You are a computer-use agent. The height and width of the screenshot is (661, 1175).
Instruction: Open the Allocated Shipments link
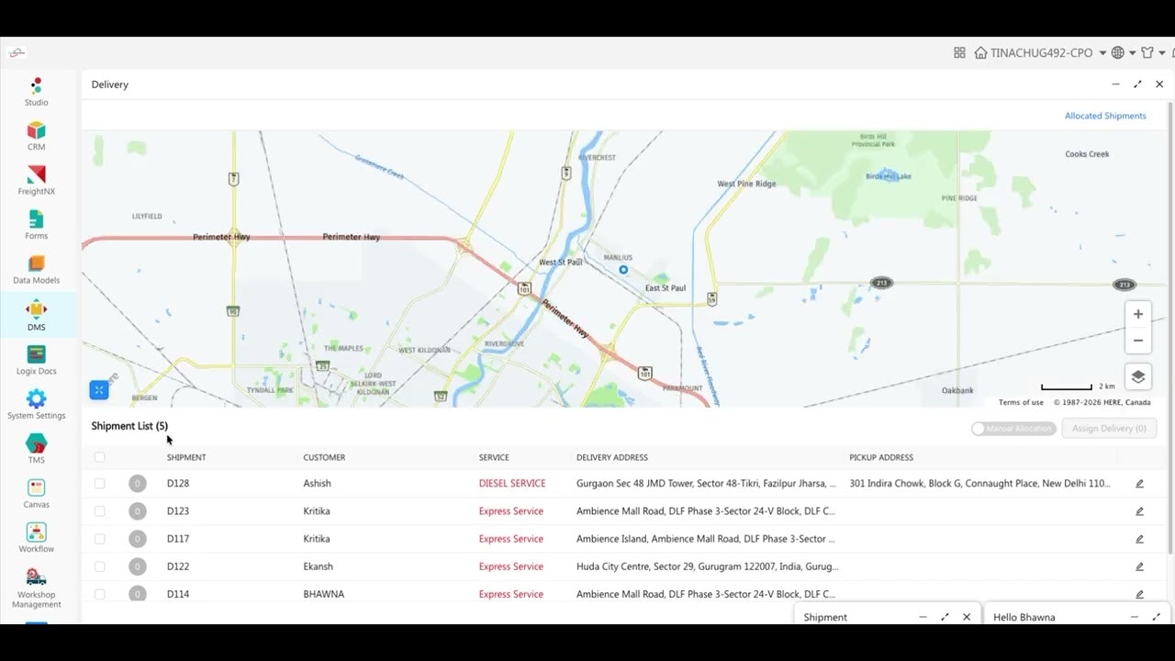(1105, 116)
